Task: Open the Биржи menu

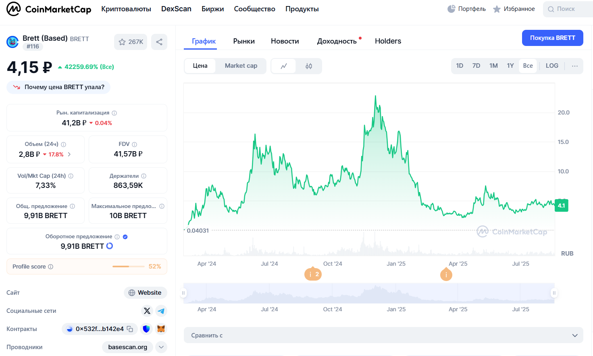Action: (213, 9)
